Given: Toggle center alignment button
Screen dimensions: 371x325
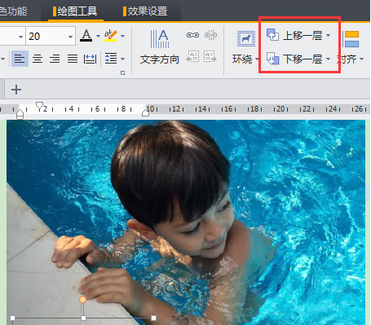Looking at the screenshot, I should point(38,59).
